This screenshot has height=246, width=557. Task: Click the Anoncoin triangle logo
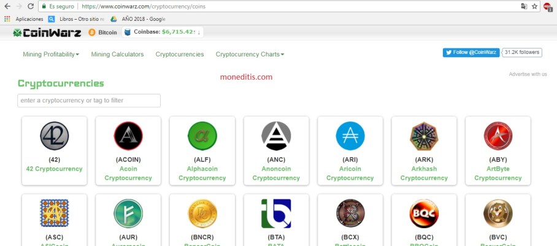click(277, 136)
